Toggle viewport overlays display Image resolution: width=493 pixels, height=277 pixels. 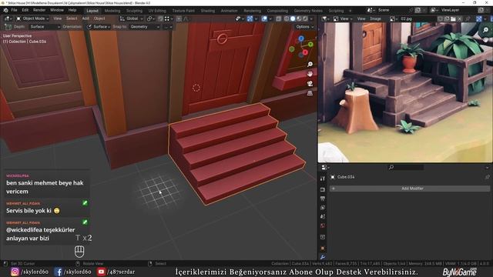pos(264,18)
